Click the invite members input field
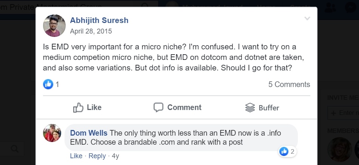The image size is (359, 165). [343, 113]
